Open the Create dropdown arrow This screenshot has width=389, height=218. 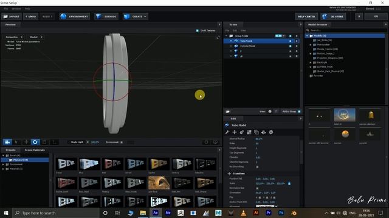pyautogui.click(x=145, y=16)
